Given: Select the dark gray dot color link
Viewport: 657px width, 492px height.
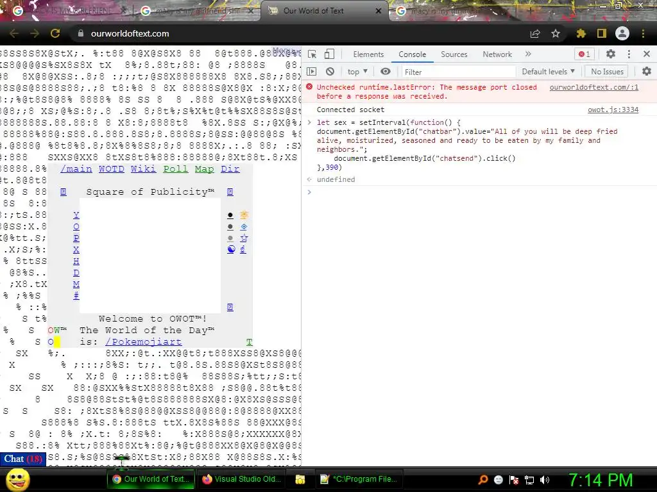Looking at the screenshot, I should pyautogui.click(x=230, y=227).
